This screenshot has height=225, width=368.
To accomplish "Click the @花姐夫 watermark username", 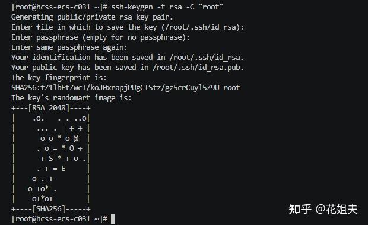I will (x=337, y=209).
